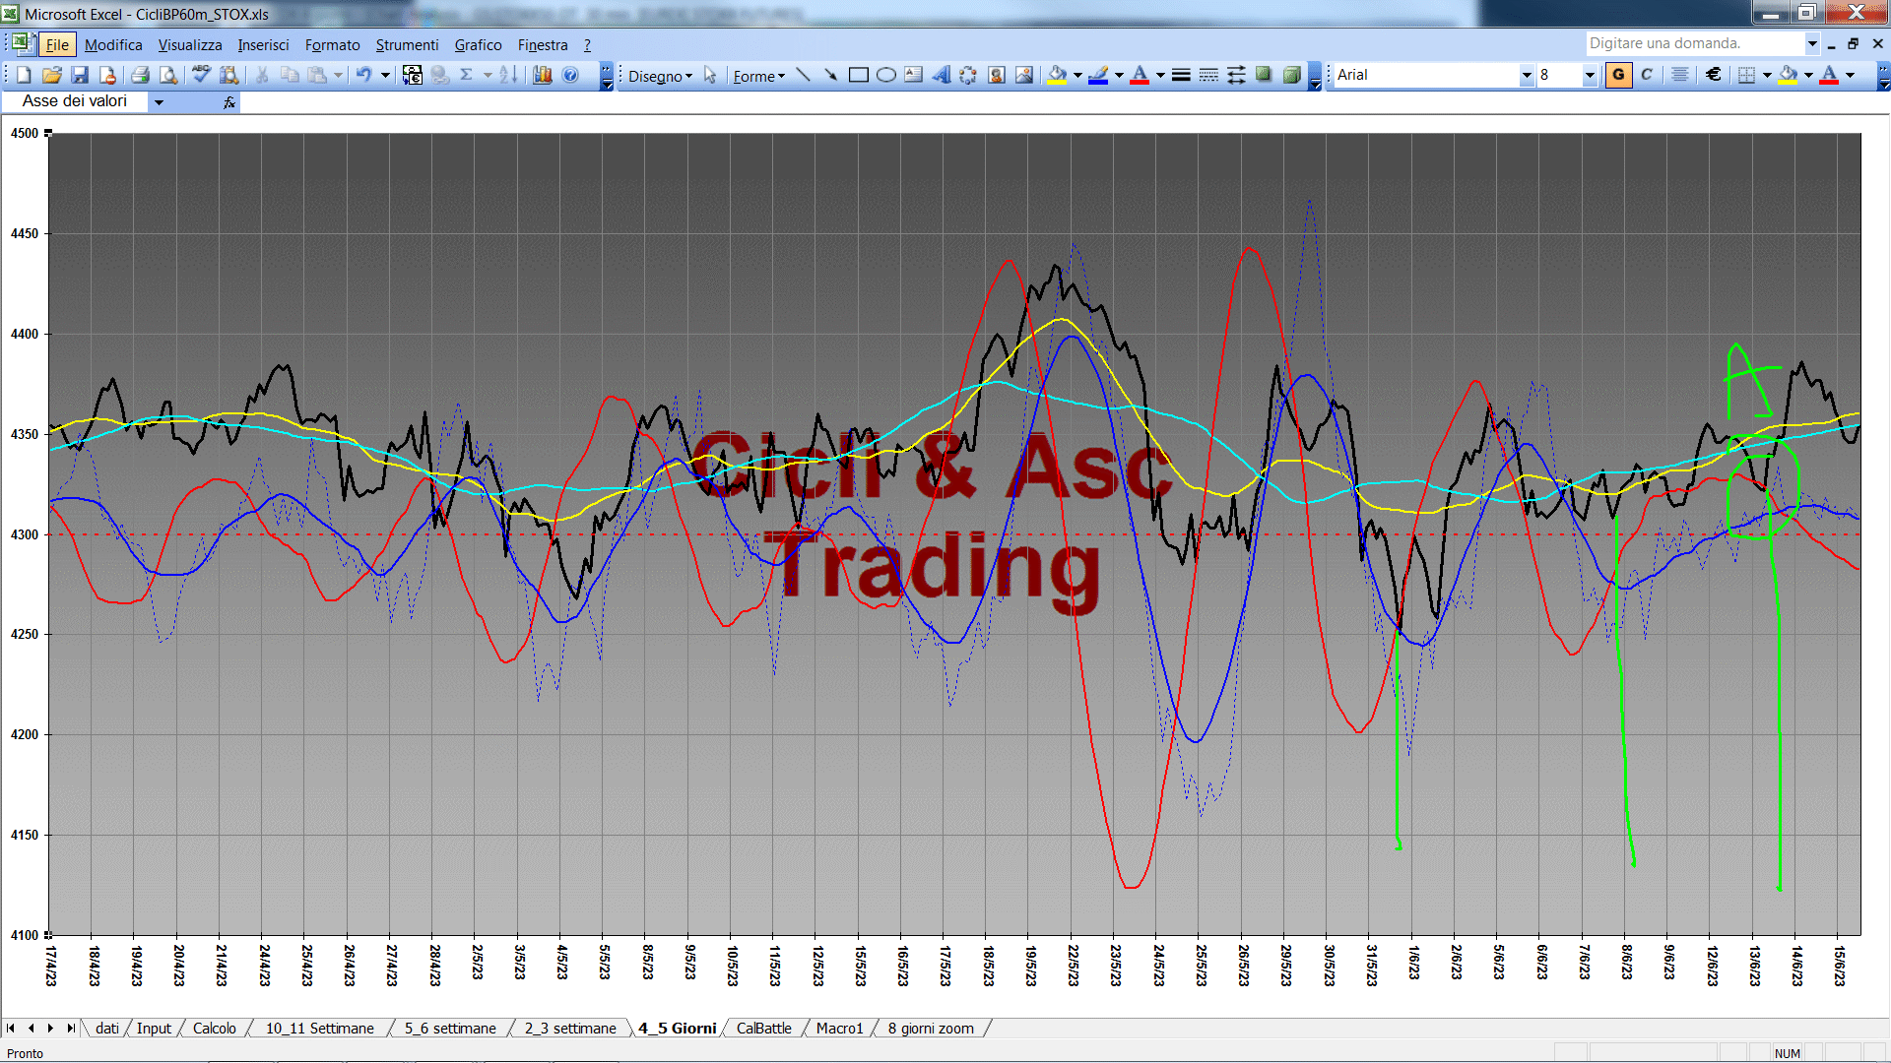The width and height of the screenshot is (1891, 1063).
Task: Open the 3-D Style icon
Action: (x=1291, y=75)
